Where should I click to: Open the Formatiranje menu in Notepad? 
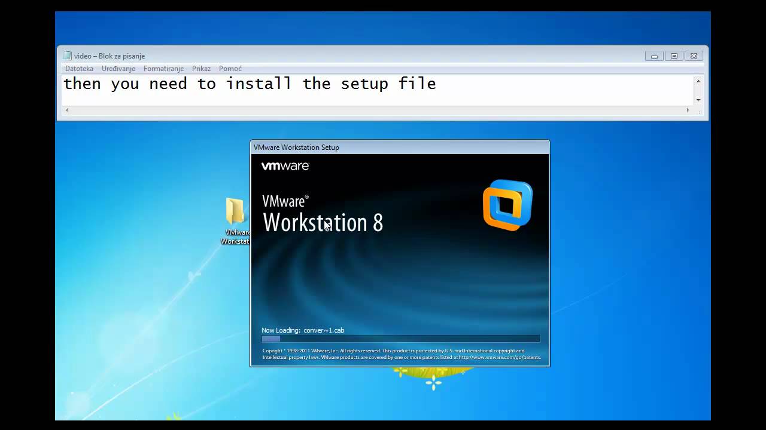(x=163, y=69)
